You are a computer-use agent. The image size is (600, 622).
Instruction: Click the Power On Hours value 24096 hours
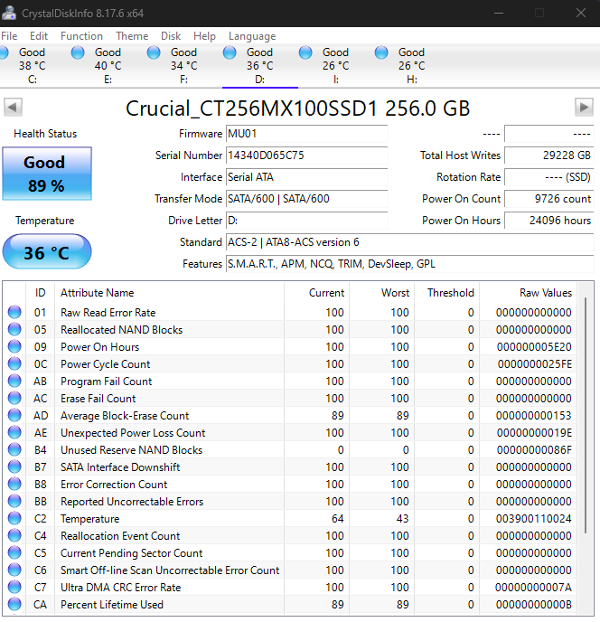(x=549, y=221)
